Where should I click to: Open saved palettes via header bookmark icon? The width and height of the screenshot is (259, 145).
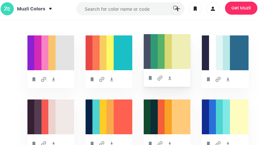pos(195,9)
